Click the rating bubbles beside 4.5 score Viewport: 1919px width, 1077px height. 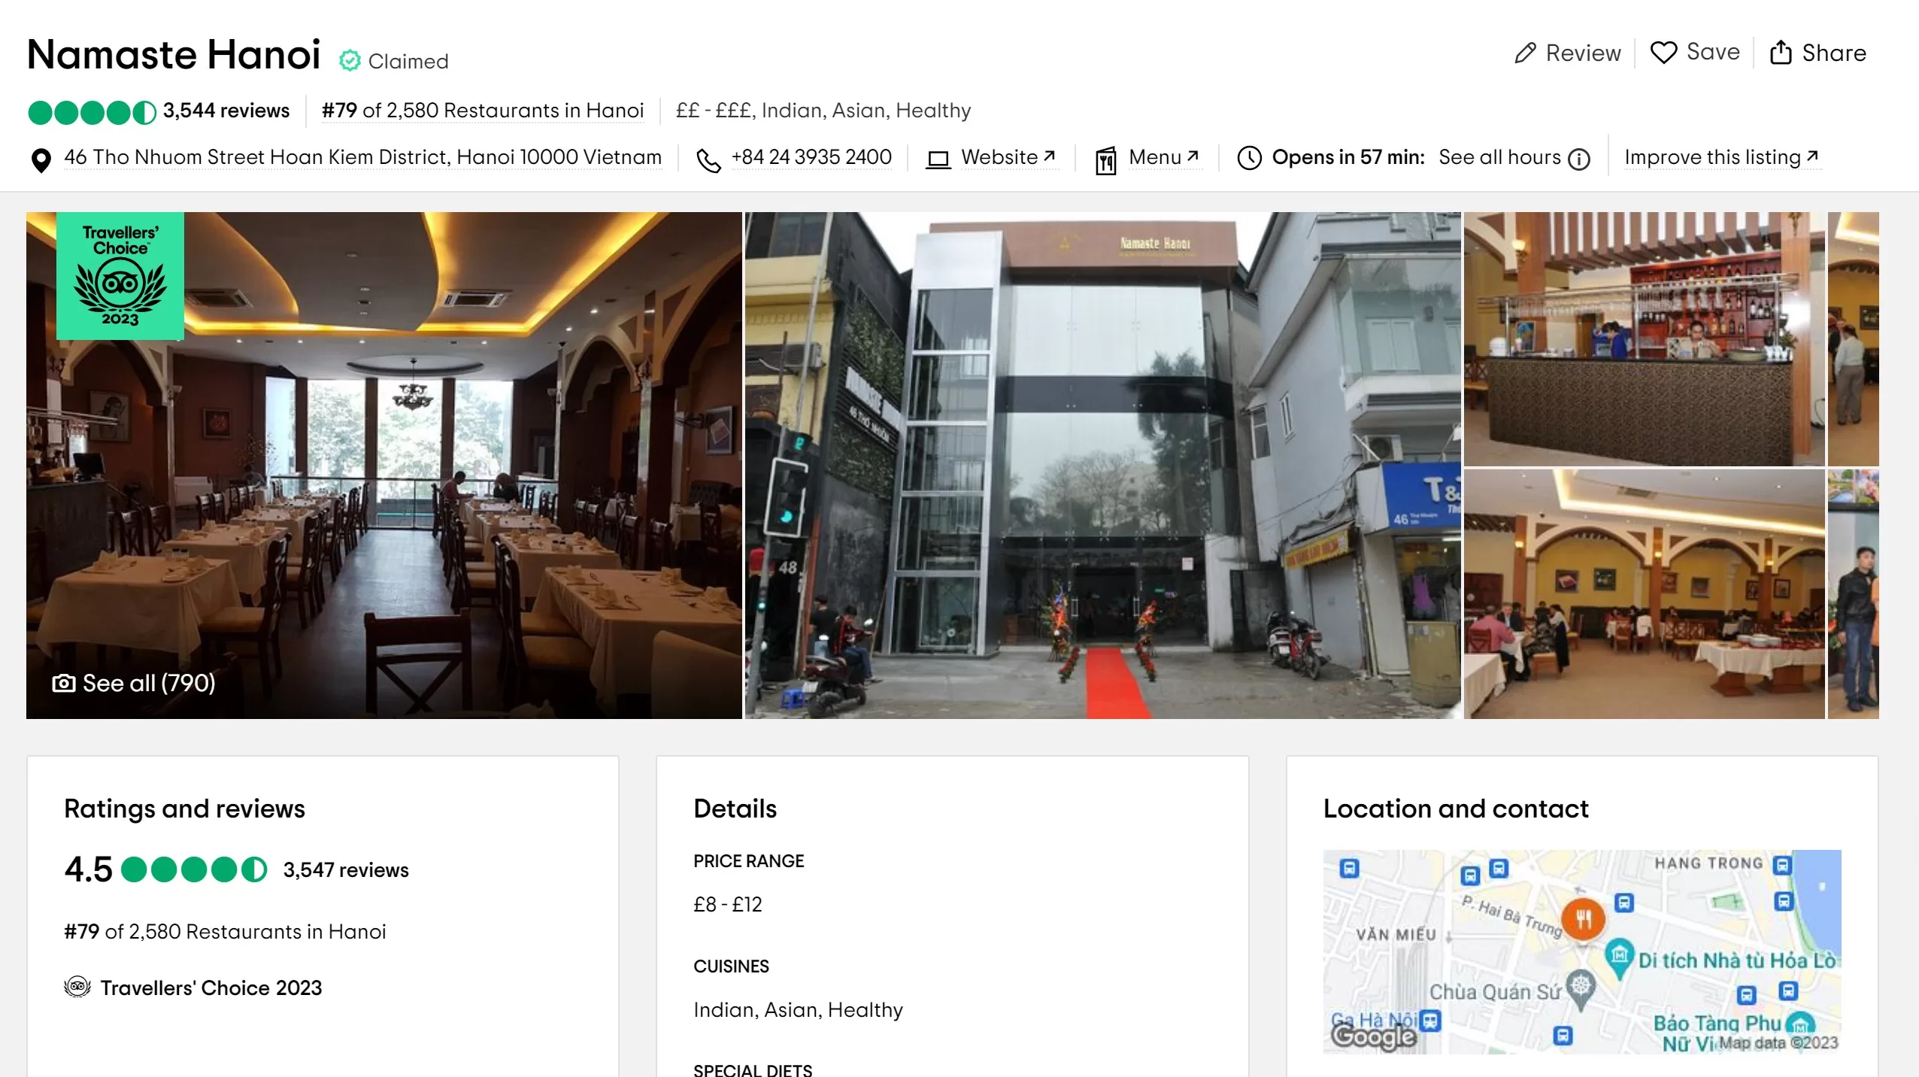[193, 869]
